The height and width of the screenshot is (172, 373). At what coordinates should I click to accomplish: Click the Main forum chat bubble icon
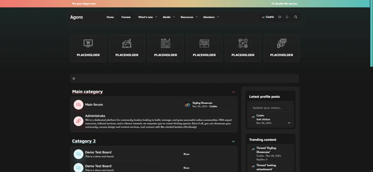78,105
